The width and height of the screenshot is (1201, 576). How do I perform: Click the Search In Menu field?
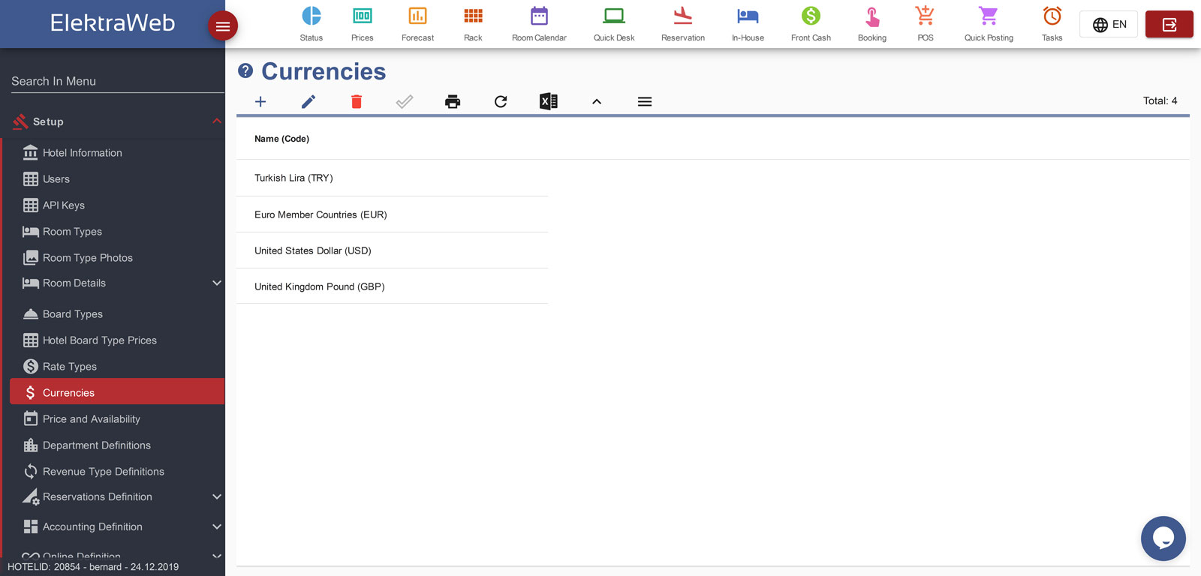click(x=117, y=81)
